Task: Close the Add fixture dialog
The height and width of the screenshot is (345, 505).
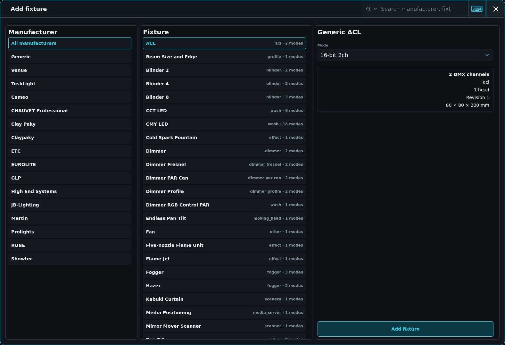Action: [x=496, y=9]
